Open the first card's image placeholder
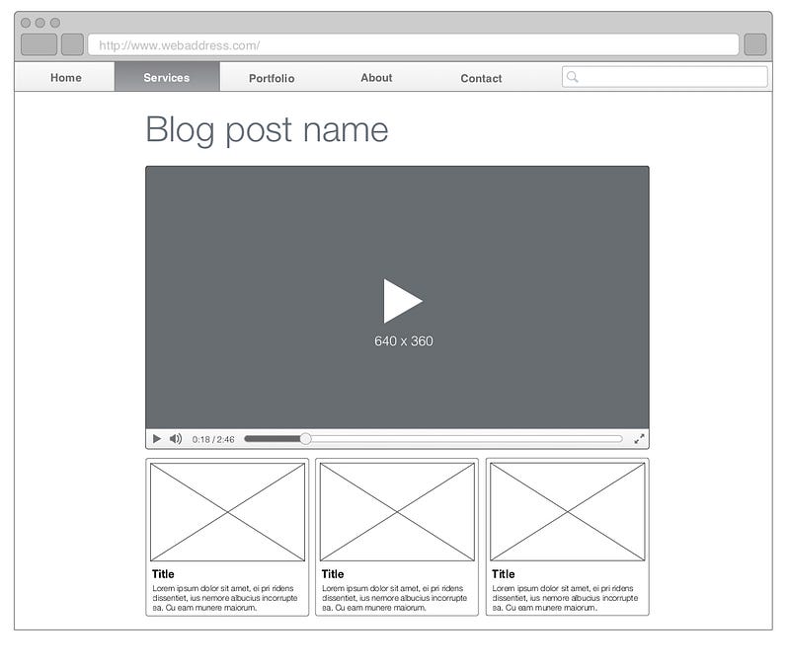This screenshot has width=790, height=666. point(228,512)
